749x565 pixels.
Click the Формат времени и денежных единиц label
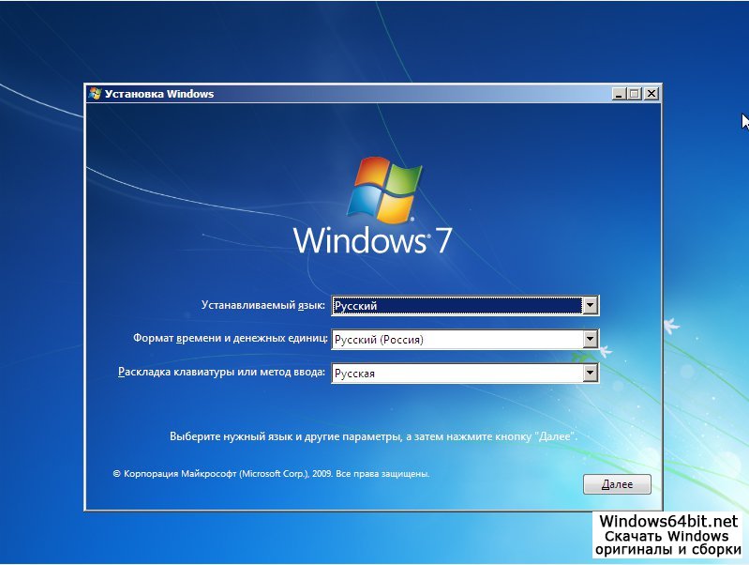tap(230, 339)
